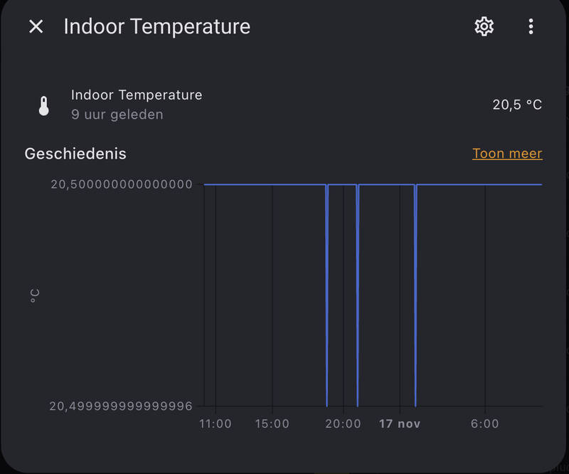Close the Indoor Temperature dialog
Viewport: 569px width, 474px height.
point(36,26)
